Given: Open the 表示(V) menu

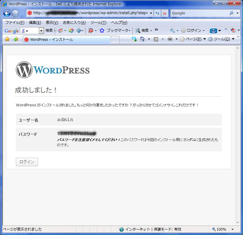Looking at the screenshot, I should pyautogui.click(x=52, y=22).
